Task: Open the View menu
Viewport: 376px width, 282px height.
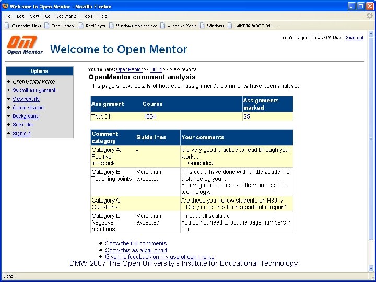Action: (34, 16)
